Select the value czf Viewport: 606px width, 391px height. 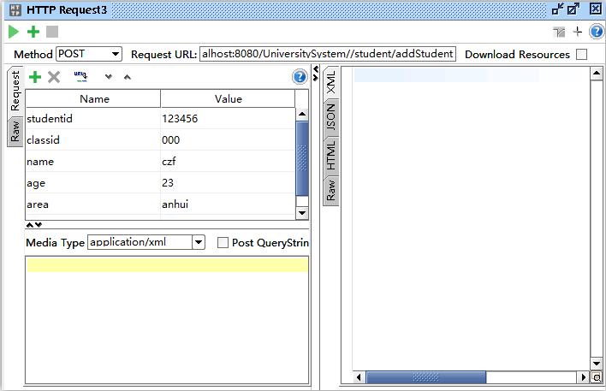coord(169,162)
